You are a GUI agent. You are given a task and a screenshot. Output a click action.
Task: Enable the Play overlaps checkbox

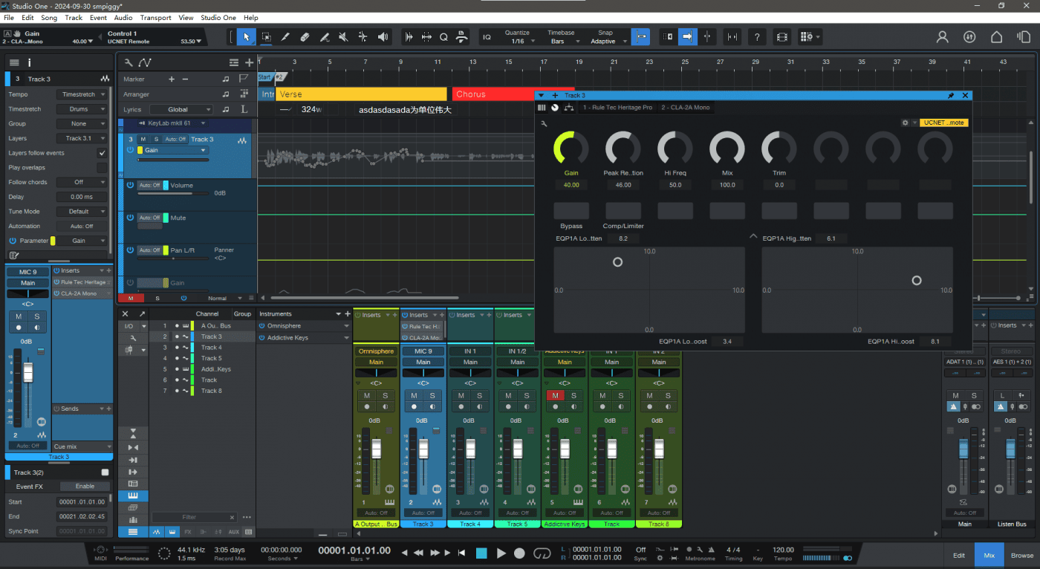pyautogui.click(x=102, y=168)
